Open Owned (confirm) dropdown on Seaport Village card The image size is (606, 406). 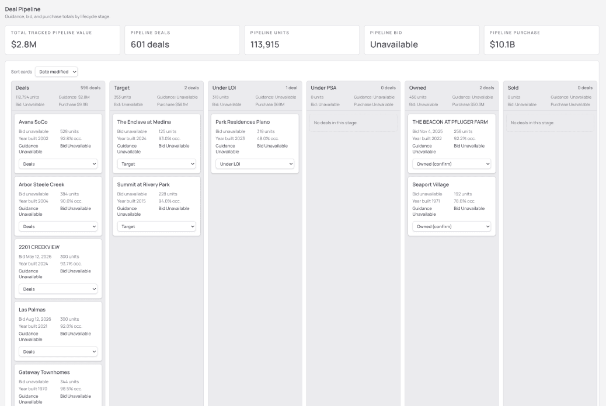(451, 226)
